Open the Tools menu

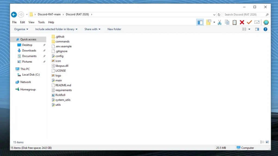41,22
